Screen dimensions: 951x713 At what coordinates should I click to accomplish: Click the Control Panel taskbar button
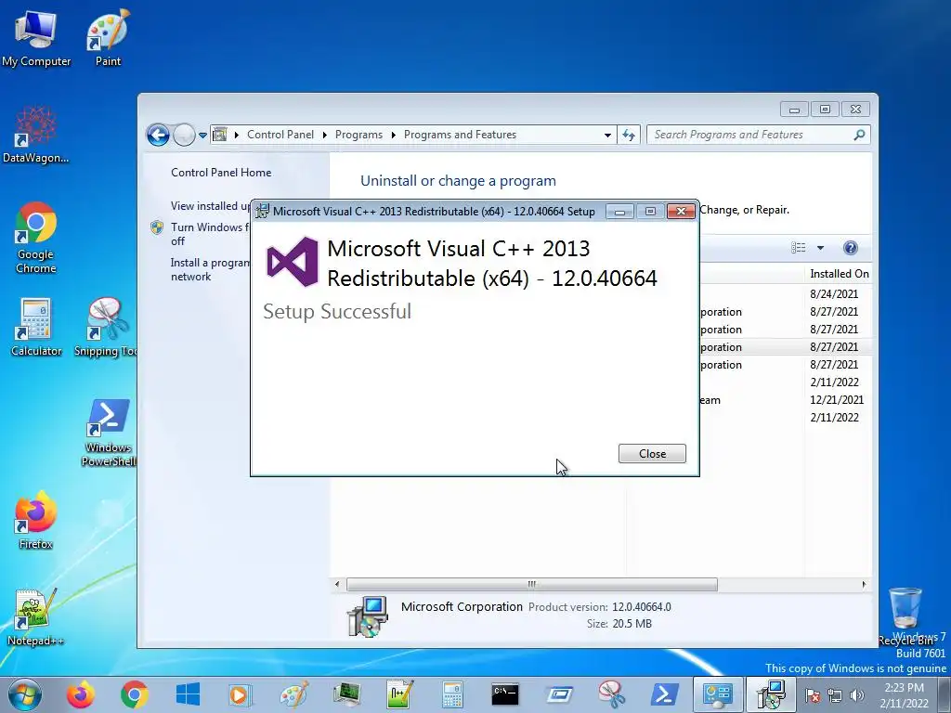coord(718,694)
